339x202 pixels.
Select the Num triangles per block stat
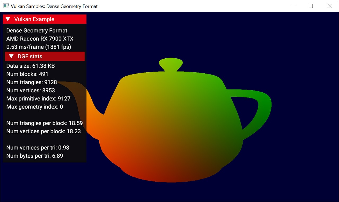pyautogui.click(x=44, y=123)
